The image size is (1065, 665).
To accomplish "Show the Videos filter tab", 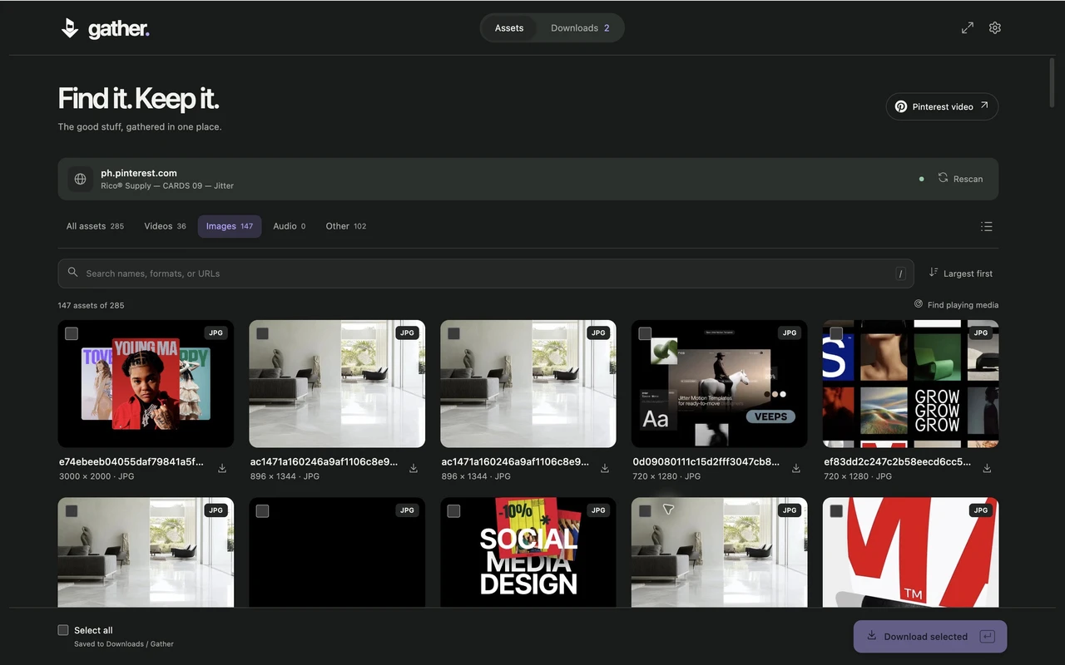I will (x=165, y=226).
